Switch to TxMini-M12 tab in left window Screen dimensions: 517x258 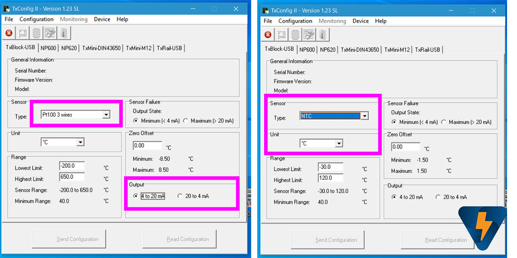point(139,48)
